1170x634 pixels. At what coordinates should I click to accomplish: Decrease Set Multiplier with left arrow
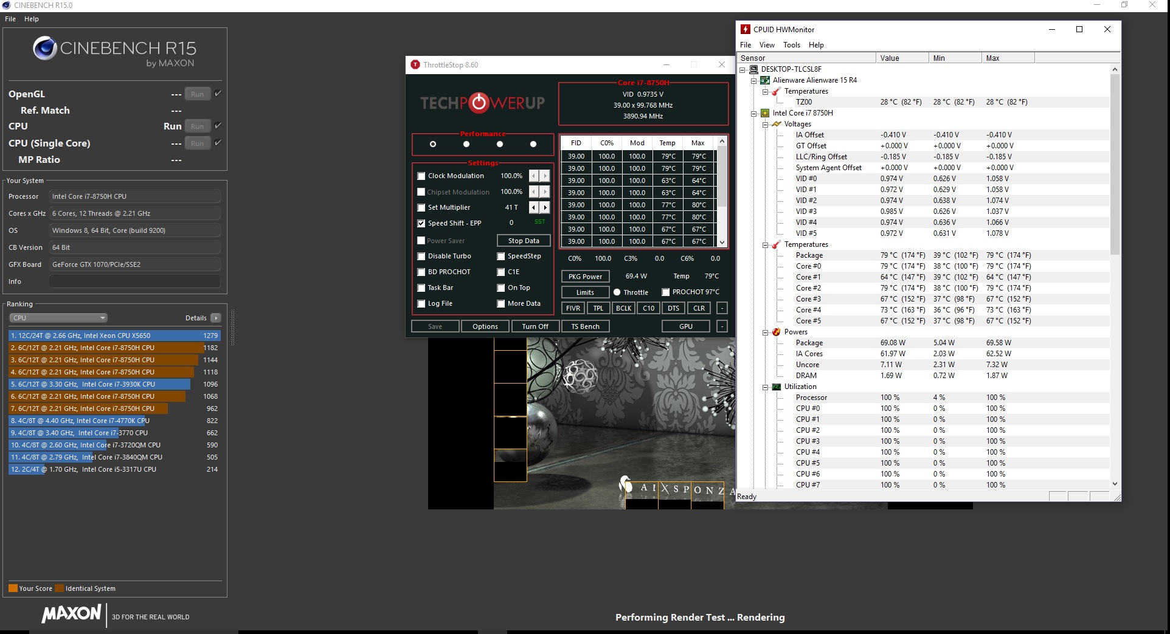coord(534,207)
